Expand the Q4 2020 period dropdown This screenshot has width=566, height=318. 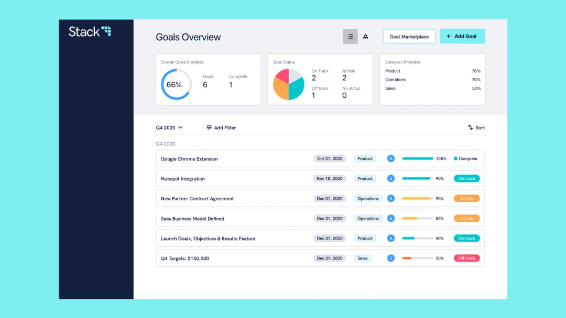(x=169, y=128)
